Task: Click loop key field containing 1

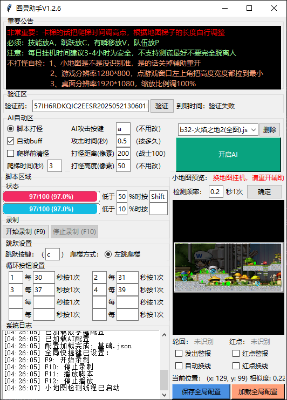Action: click(x=16, y=277)
